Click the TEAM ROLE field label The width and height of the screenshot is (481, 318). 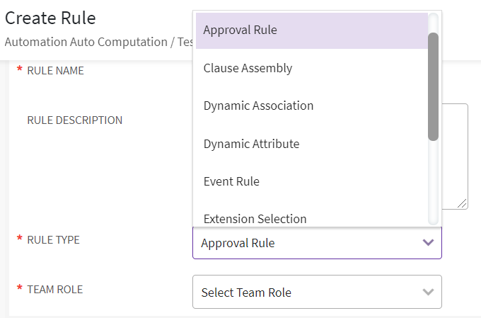54,290
